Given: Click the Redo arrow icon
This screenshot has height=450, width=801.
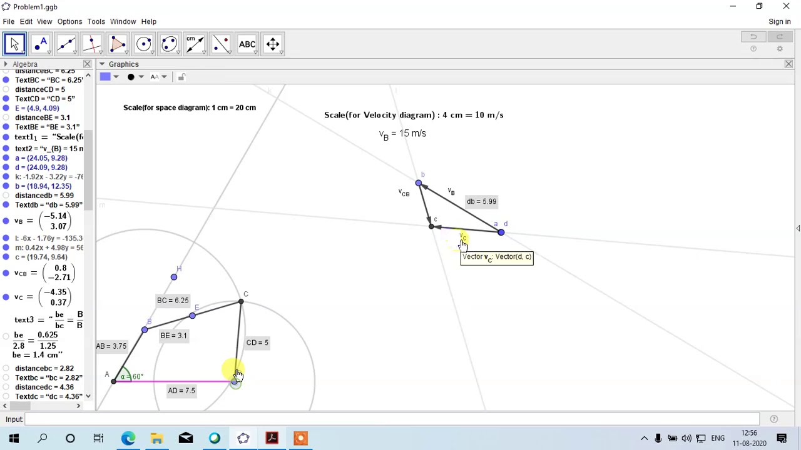Looking at the screenshot, I should click(780, 37).
